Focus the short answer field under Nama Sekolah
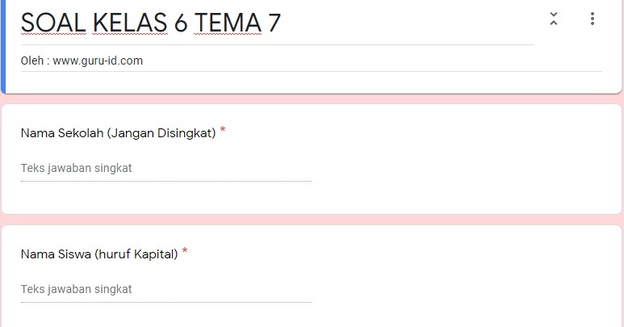 click(165, 169)
